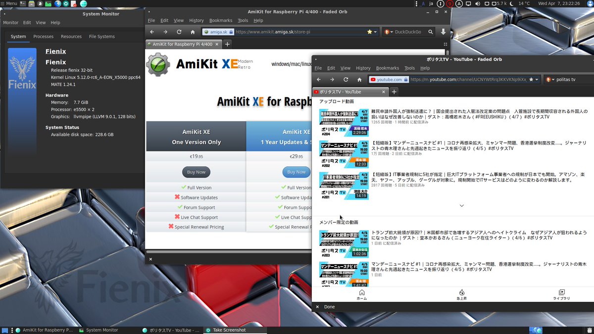594x334 pixels.
Task: Open the volume control in the system tray
Action: (x=478, y=3)
